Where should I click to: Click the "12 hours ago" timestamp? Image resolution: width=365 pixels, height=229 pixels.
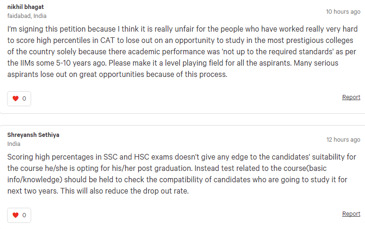tap(343, 140)
